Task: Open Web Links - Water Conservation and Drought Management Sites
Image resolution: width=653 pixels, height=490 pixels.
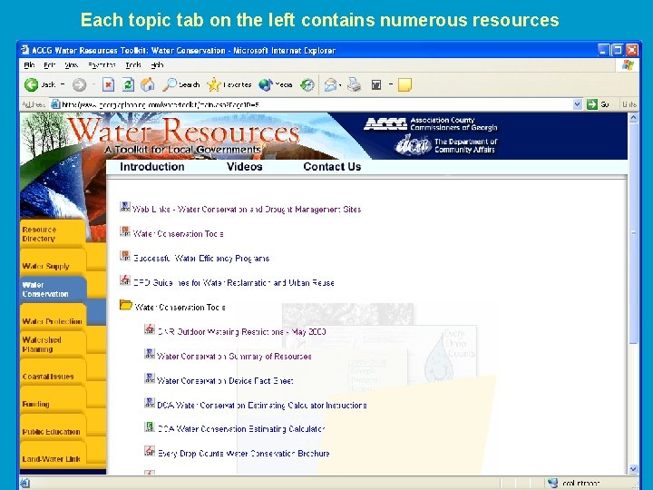Action: pyautogui.click(x=247, y=210)
